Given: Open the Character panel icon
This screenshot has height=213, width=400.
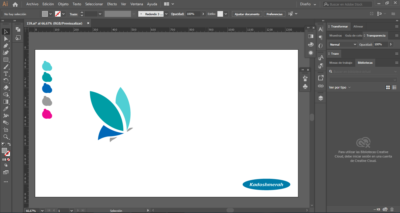Looking at the screenshot, I should tap(321, 29).
